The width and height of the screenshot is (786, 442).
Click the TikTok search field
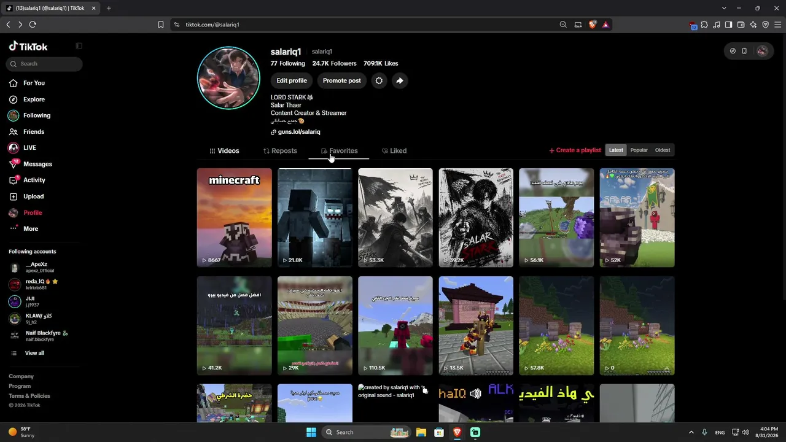click(x=44, y=64)
